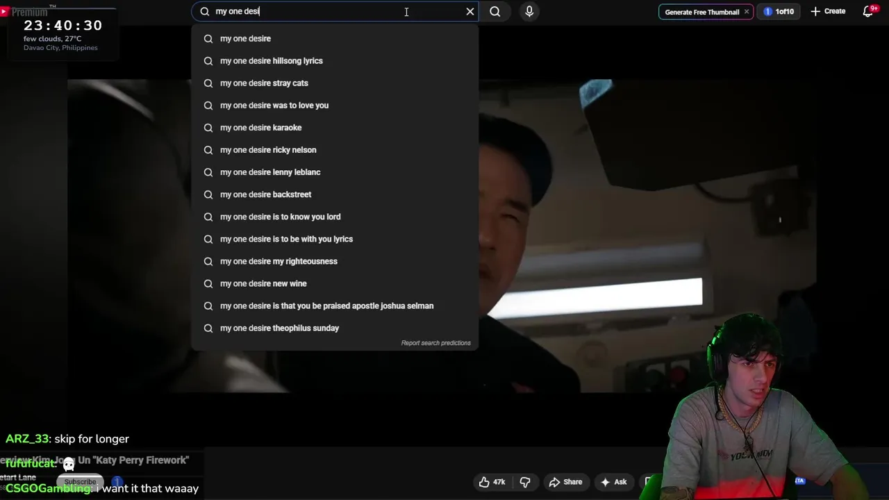The height and width of the screenshot is (500, 889).
Task: Pick 'my one desire lenny leblanc'
Action: coord(335,172)
